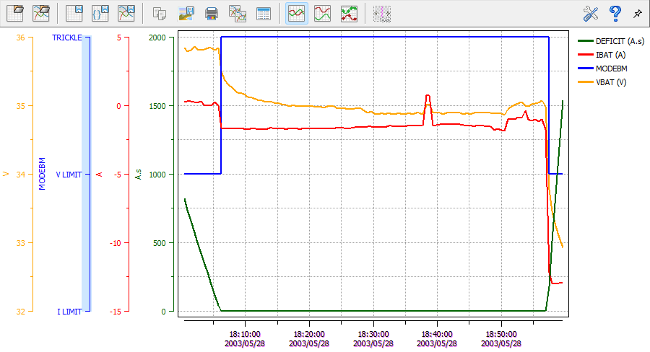The height and width of the screenshot is (352, 650).
Task: Click the orange V axis value 36
Action: pyautogui.click(x=21, y=38)
